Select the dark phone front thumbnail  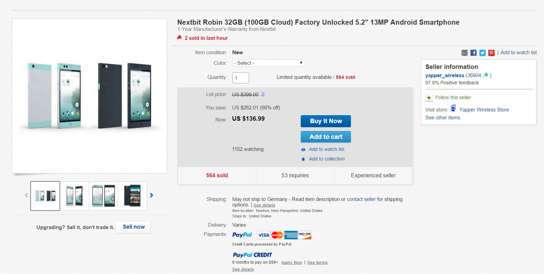pos(132,196)
